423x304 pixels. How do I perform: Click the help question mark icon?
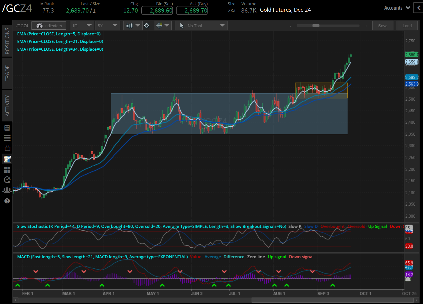coord(7,201)
